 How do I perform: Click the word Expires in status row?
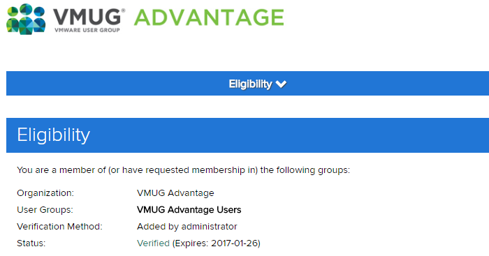(191, 243)
